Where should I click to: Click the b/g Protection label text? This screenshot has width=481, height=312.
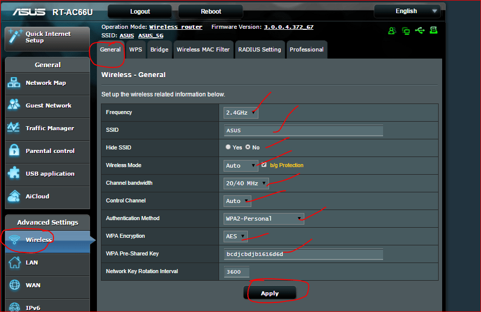[287, 165]
